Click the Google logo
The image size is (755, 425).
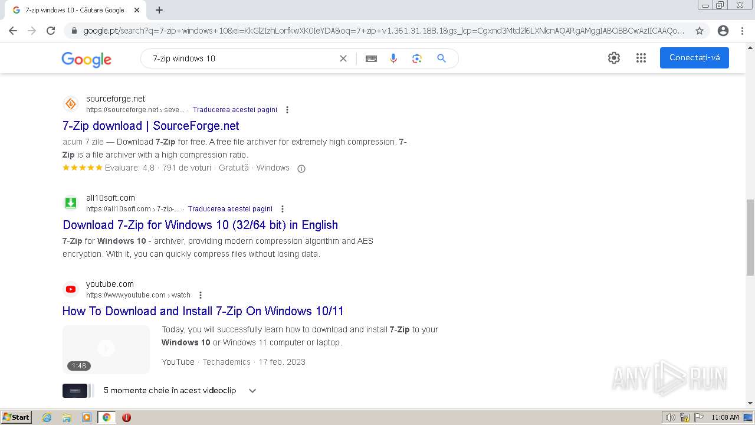[x=86, y=59]
